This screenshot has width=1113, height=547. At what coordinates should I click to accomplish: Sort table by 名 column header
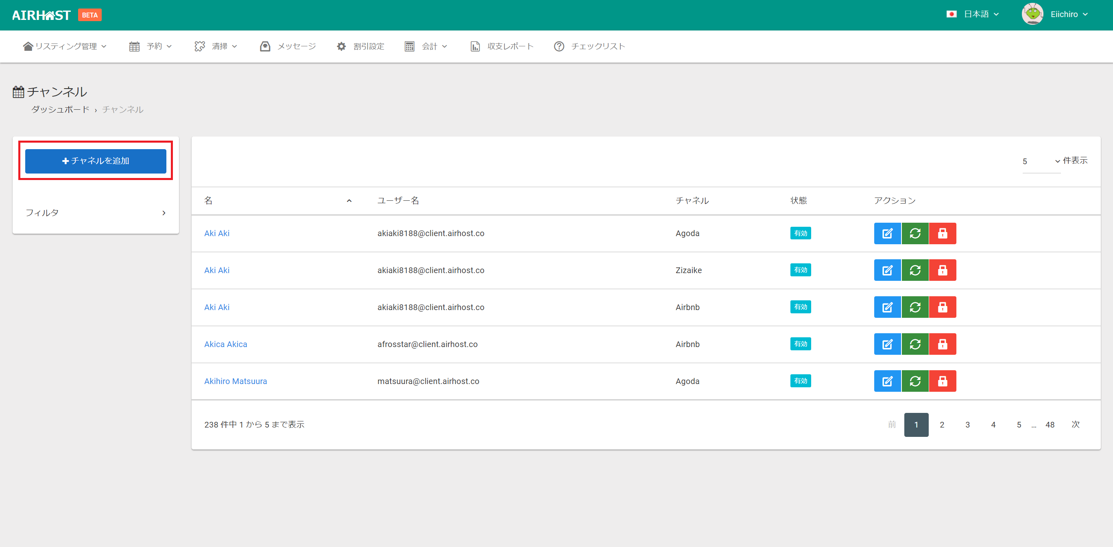(x=208, y=201)
